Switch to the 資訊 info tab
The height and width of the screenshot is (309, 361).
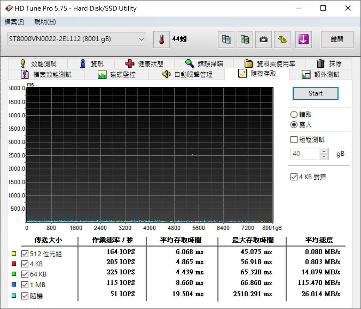pyautogui.click(x=91, y=63)
